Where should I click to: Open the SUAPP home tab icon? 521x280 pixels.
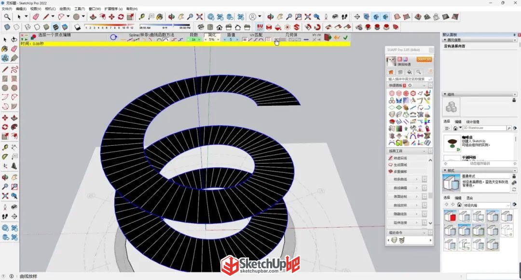391,72
